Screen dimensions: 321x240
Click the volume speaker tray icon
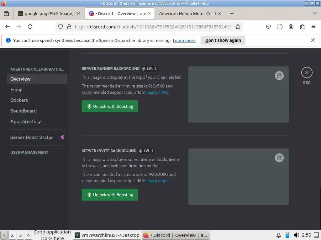point(296,235)
